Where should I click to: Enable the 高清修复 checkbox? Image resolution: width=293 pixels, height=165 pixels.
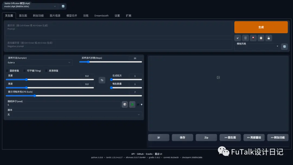click(46, 71)
